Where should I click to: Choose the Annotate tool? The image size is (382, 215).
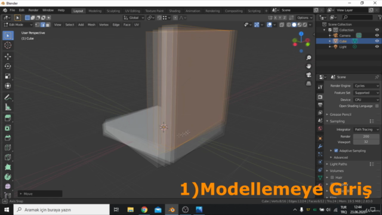pyautogui.click(x=8, y=97)
